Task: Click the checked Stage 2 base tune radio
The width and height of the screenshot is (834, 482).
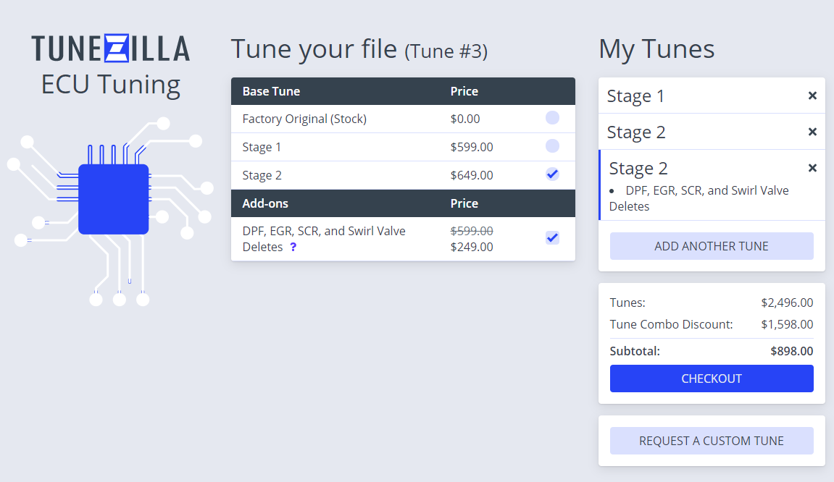Action: point(552,174)
